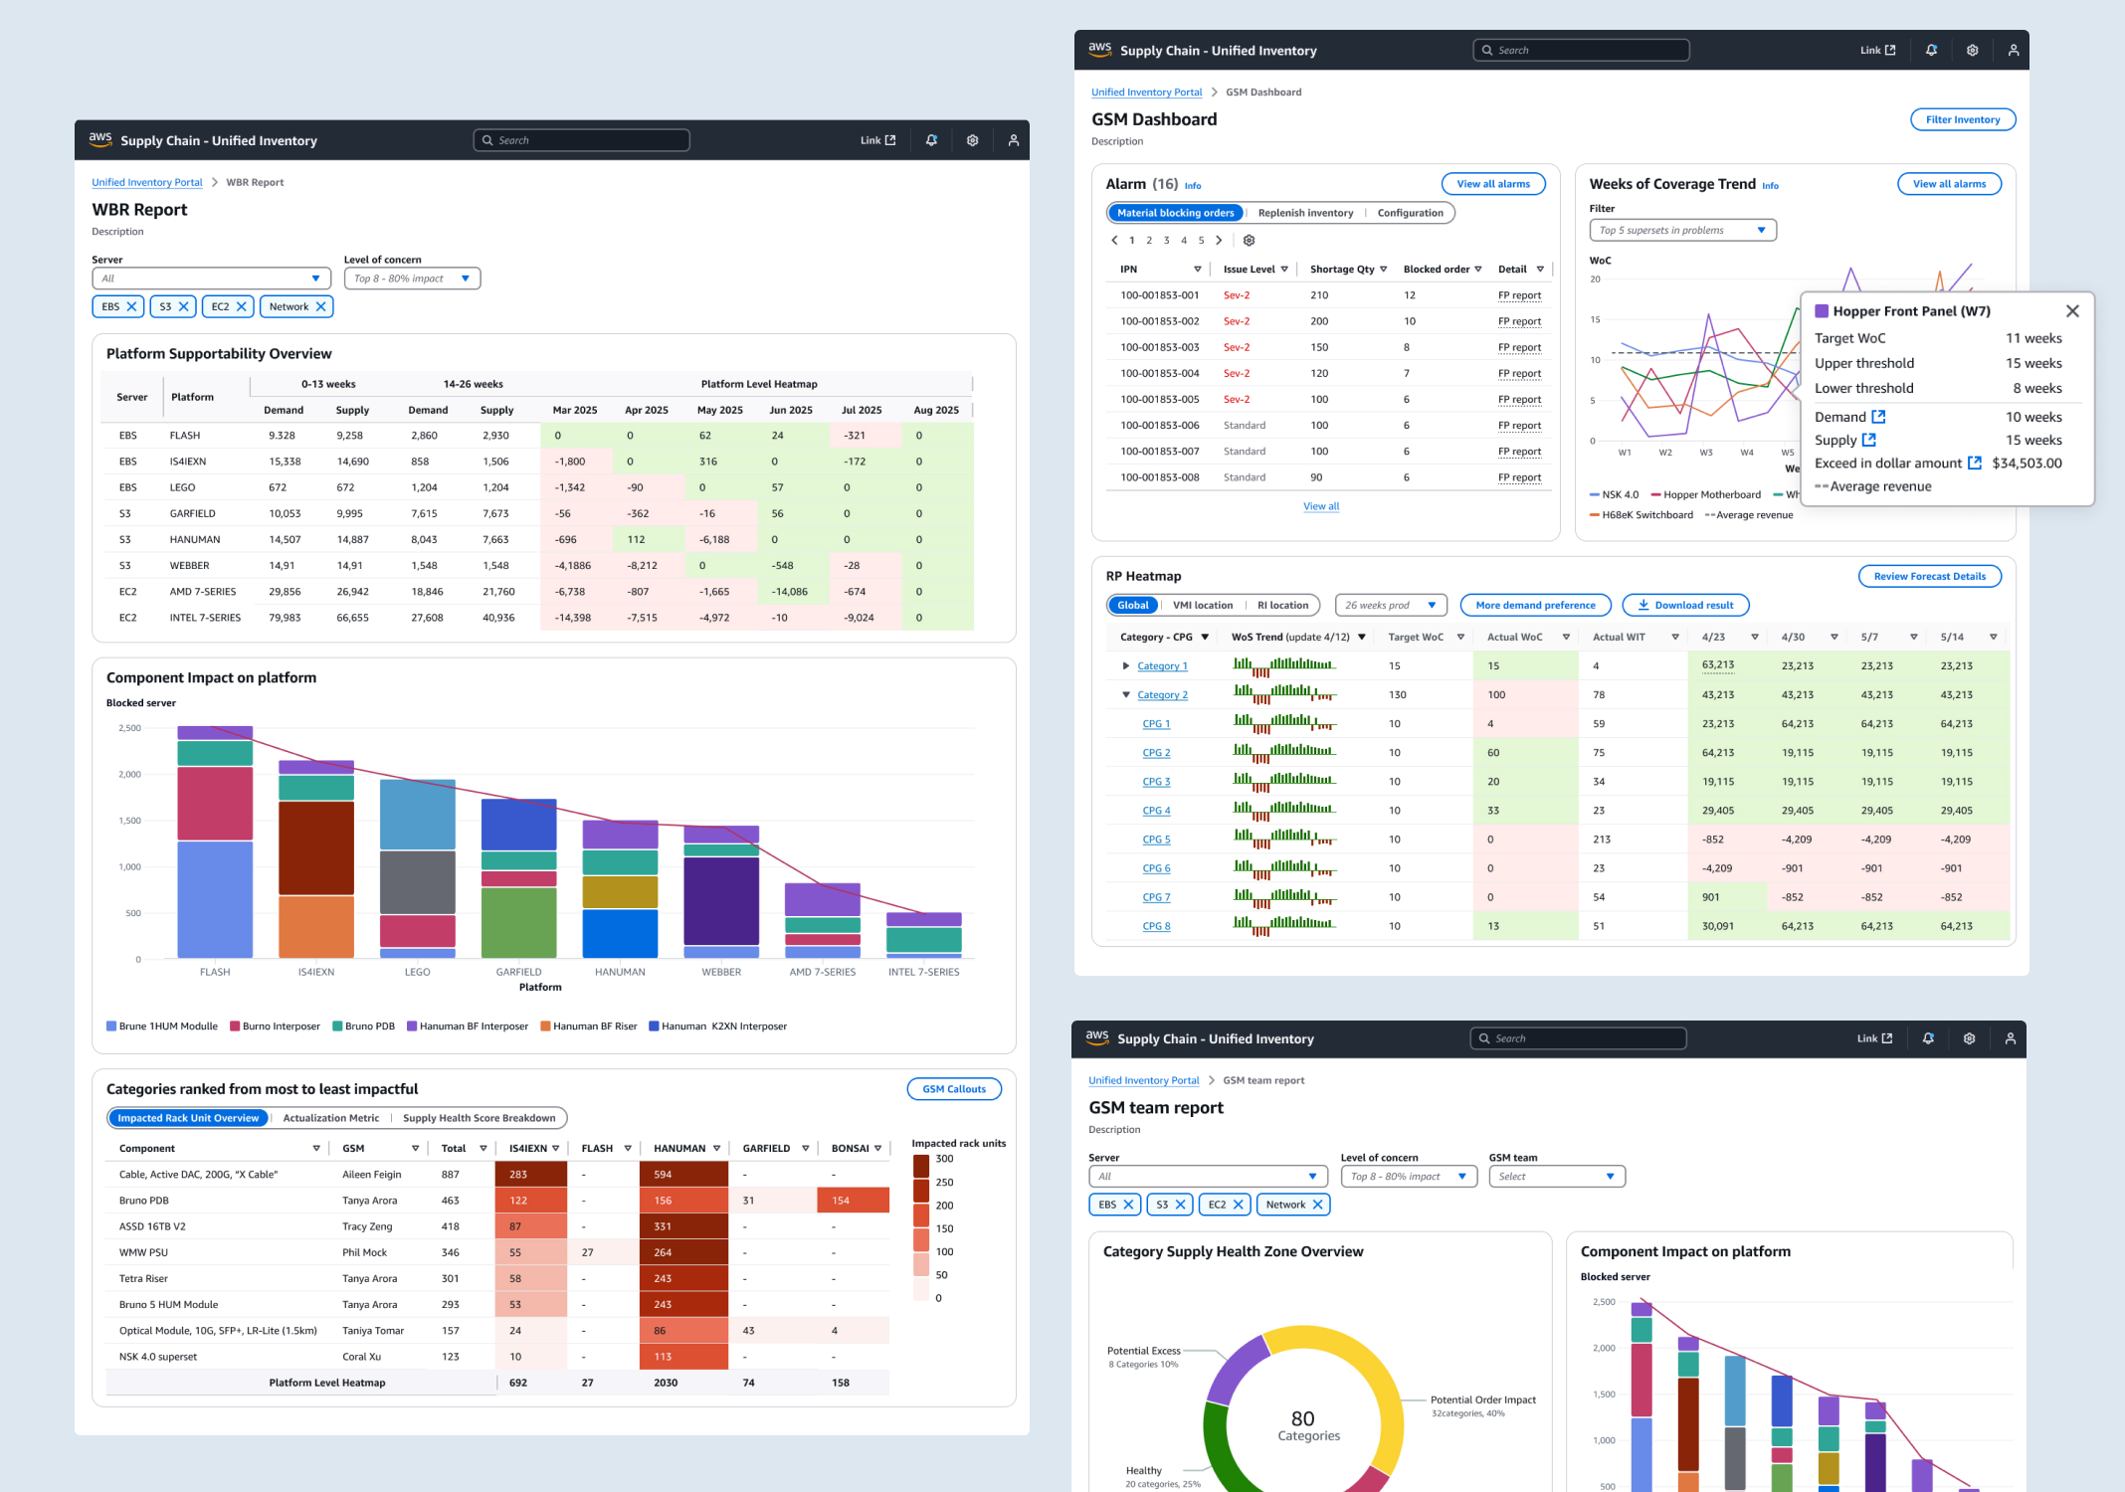Remove the EBS filter tag in WBR Report
The height and width of the screenshot is (1492, 2125).
131,306
